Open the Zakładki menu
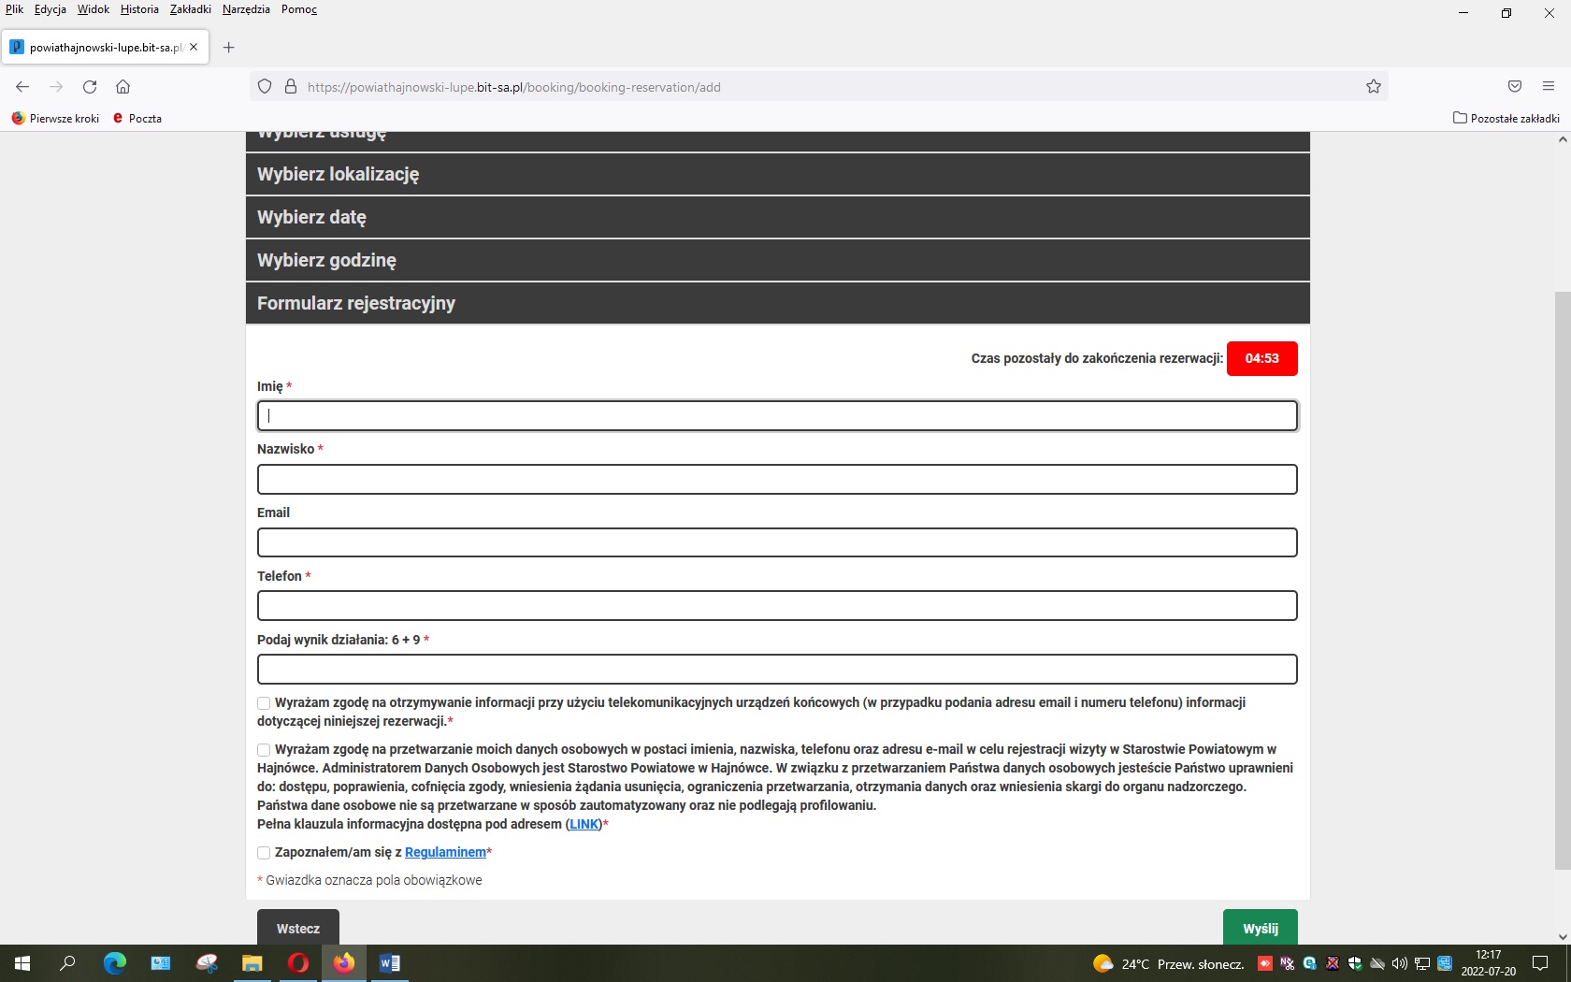The image size is (1571, 982). click(190, 9)
